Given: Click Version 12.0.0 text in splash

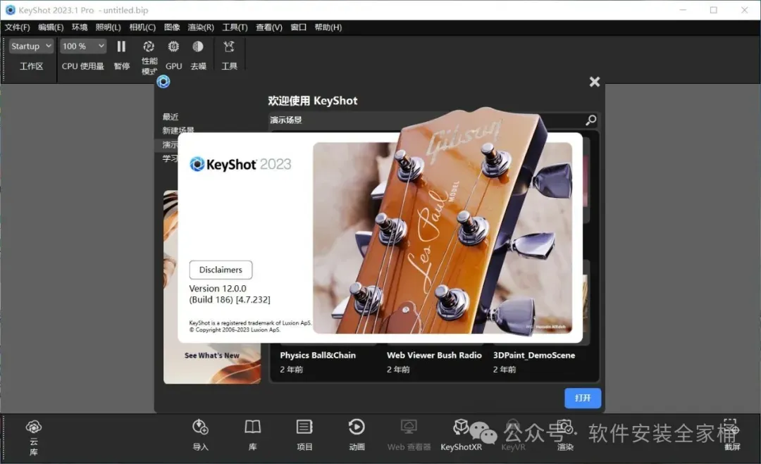Looking at the screenshot, I should click(x=218, y=289).
